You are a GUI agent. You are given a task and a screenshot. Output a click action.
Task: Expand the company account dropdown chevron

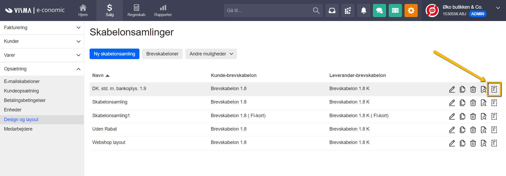[x=498, y=8]
